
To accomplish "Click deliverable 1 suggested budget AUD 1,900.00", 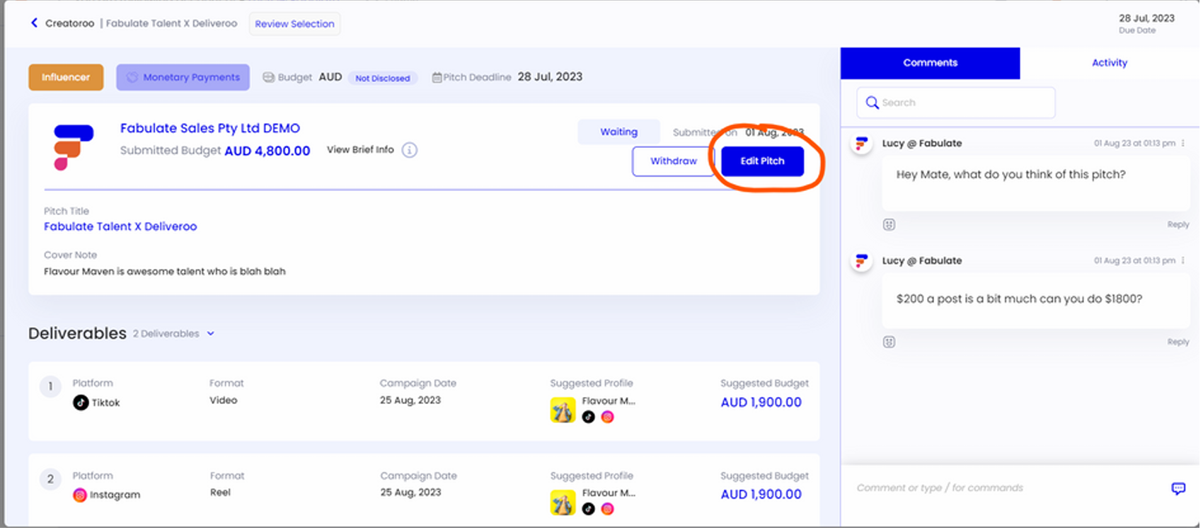I will pyautogui.click(x=761, y=403).
